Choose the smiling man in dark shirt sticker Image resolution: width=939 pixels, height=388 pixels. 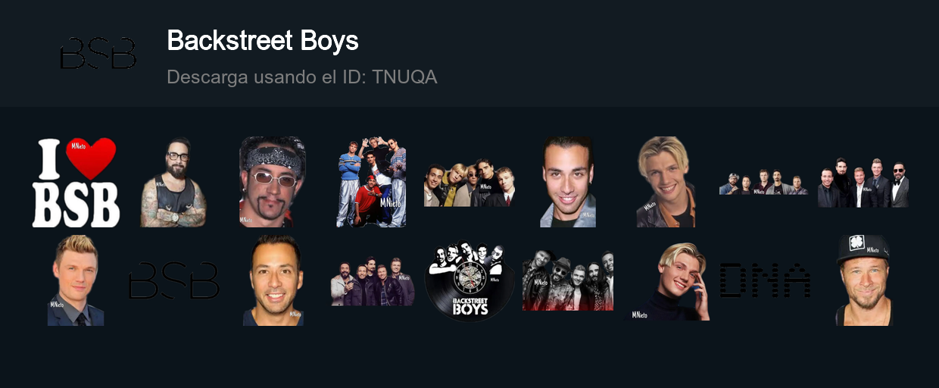tap(273, 280)
